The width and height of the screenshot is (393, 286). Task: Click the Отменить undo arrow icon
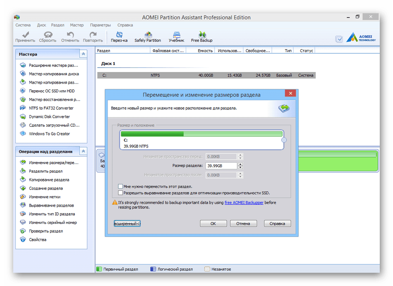pyautogui.click(x=70, y=34)
